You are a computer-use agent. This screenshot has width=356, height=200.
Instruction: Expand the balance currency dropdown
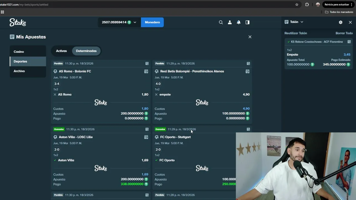pyautogui.click(x=135, y=22)
